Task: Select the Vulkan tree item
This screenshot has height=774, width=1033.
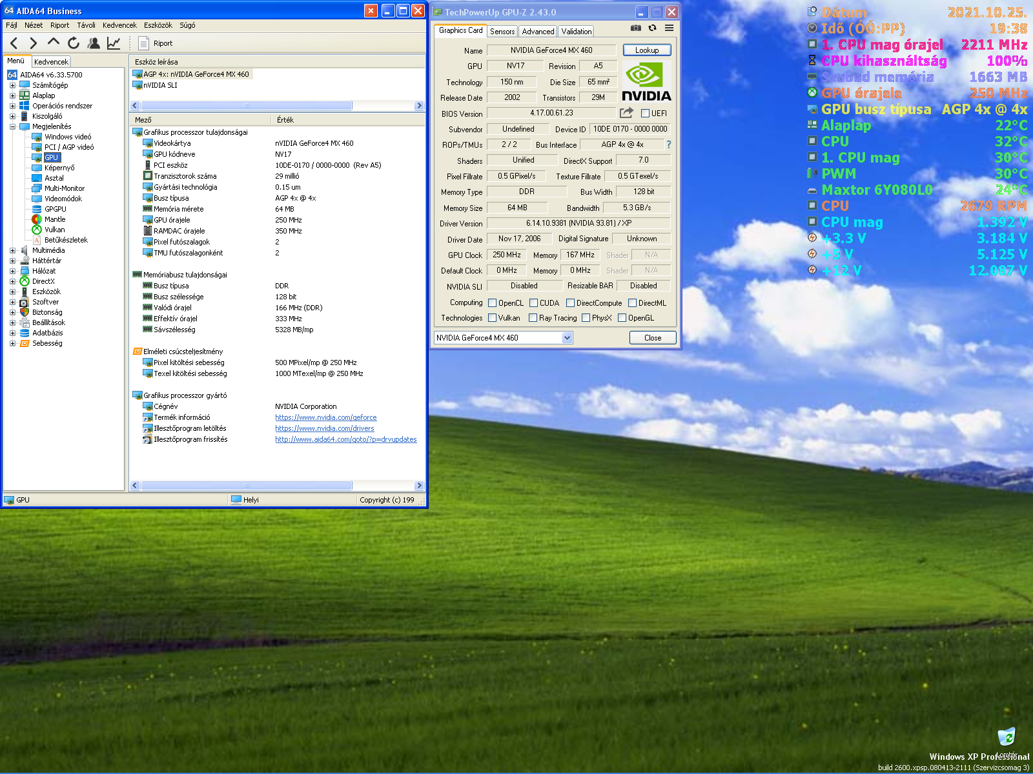Action: click(54, 230)
